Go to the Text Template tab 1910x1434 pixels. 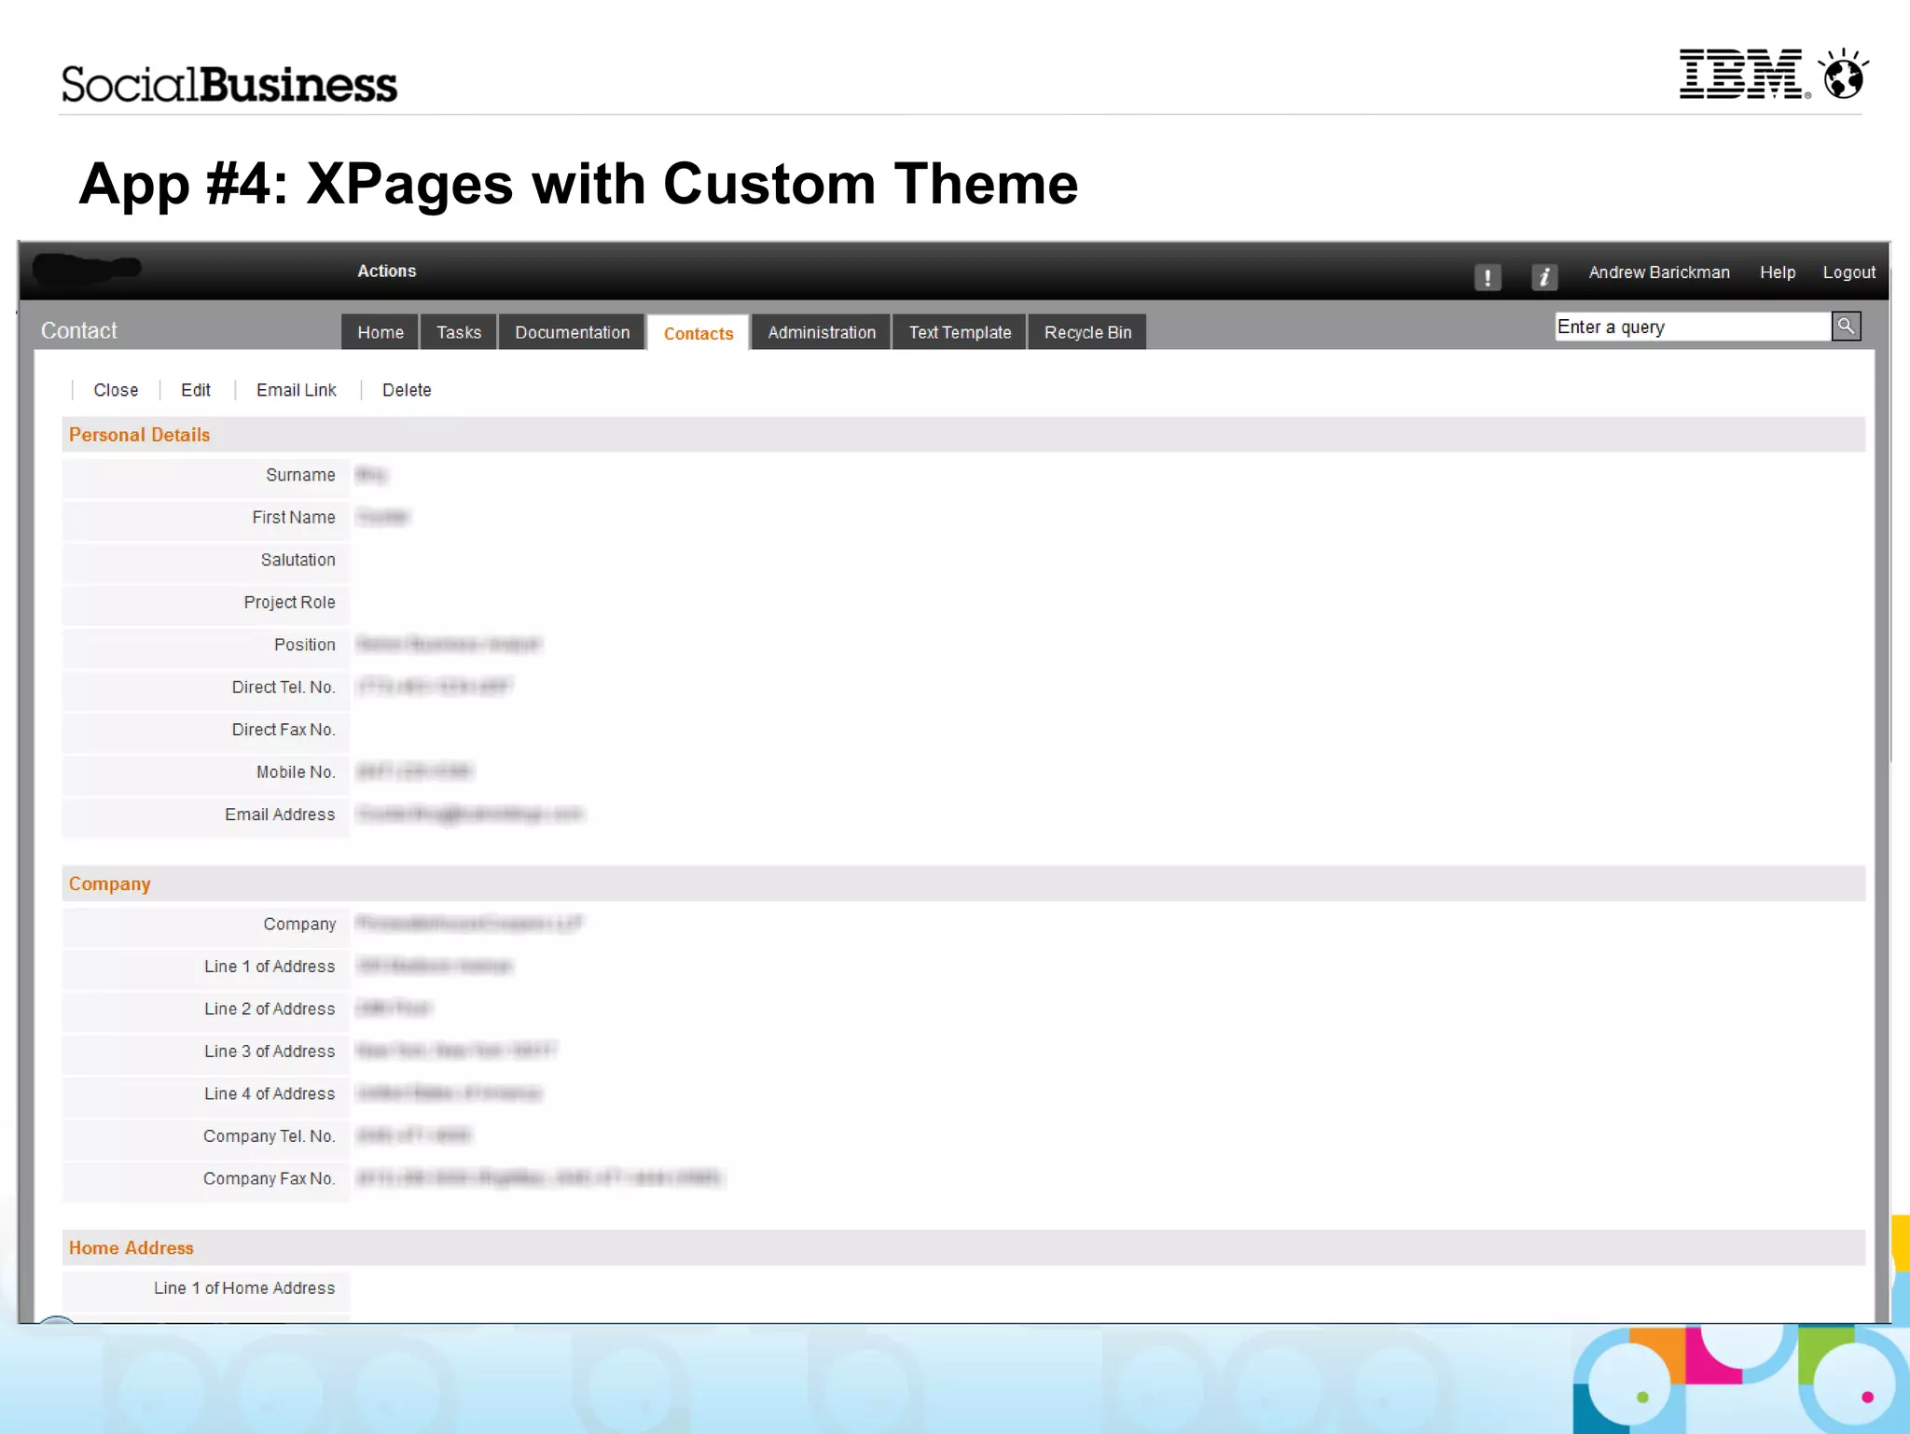point(960,332)
